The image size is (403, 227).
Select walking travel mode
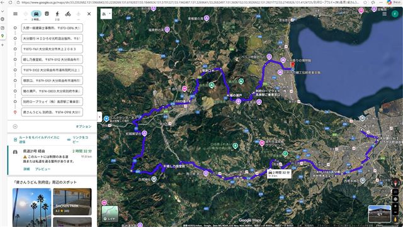point(57,14)
